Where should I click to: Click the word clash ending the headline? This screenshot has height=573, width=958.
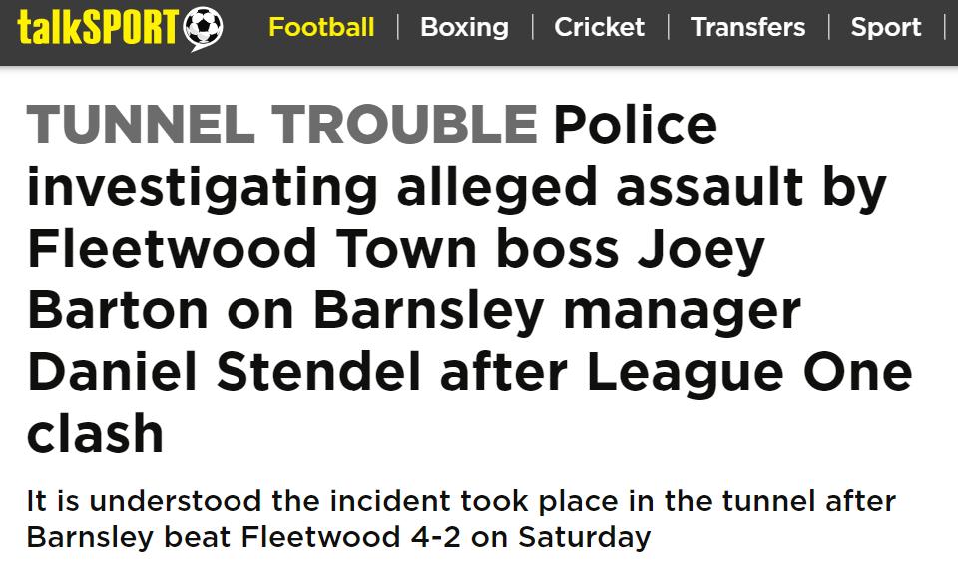(95, 434)
